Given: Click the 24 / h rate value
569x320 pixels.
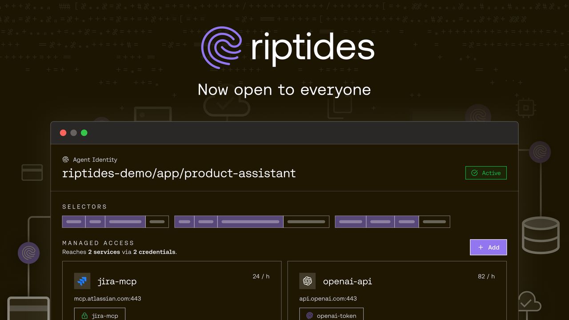Looking at the screenshot, I should [x=261, y=276].
